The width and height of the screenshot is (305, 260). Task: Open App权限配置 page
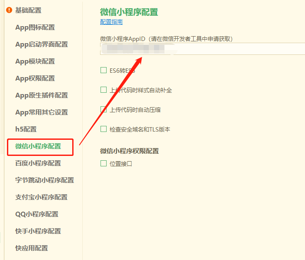(35, 78)
